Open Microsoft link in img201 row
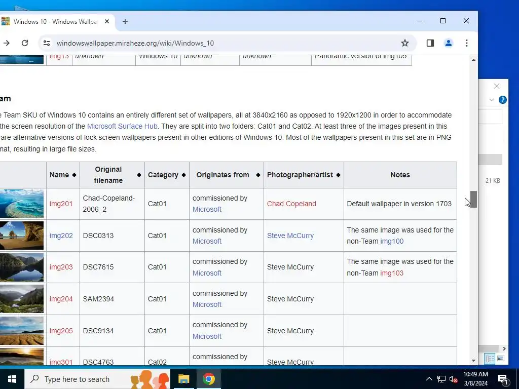 click(207, 209)
